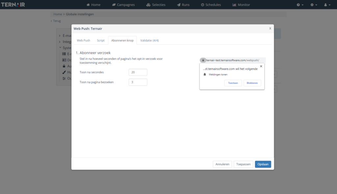Close the Web Push dialog with X
This screenshot has height=194, width=337.
coord(270,28)
